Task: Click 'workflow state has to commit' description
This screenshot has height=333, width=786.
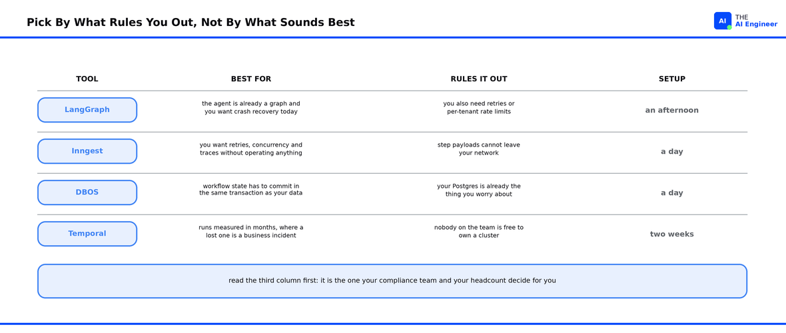Action: [x=251, y=190]
